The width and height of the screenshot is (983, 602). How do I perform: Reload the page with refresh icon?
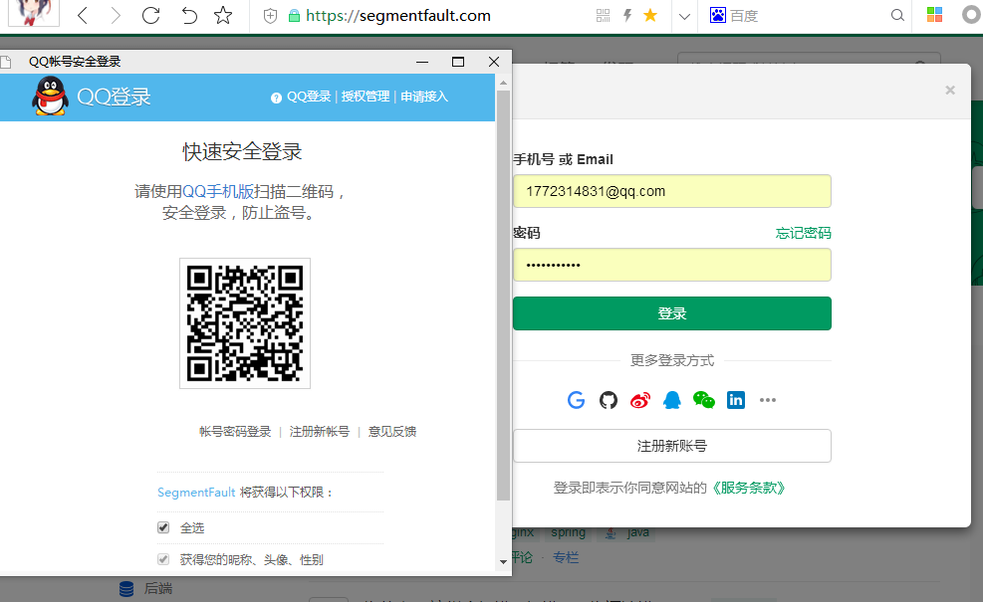[151, 15]
